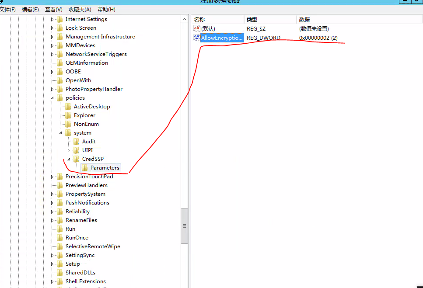The image size is (423, 288).
Task: Click the PushNotifications folder icon
Action: pyautogui.click(x=59, y=203)
